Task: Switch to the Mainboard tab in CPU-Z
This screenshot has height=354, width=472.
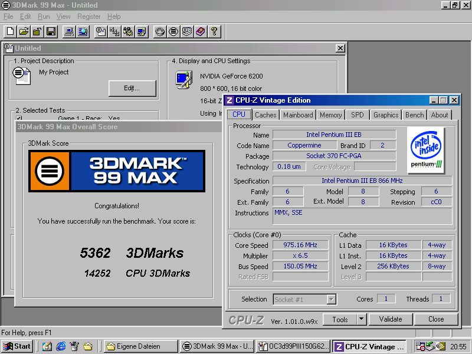Action: pyautogui.click(x=298, y=115)
